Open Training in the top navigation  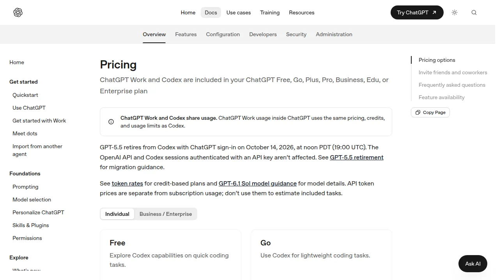coord(270,12)
